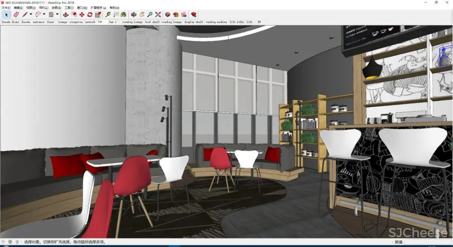Select the arrow Select tool
This screenshot has width=453, height=247.
tap(6, 14)
